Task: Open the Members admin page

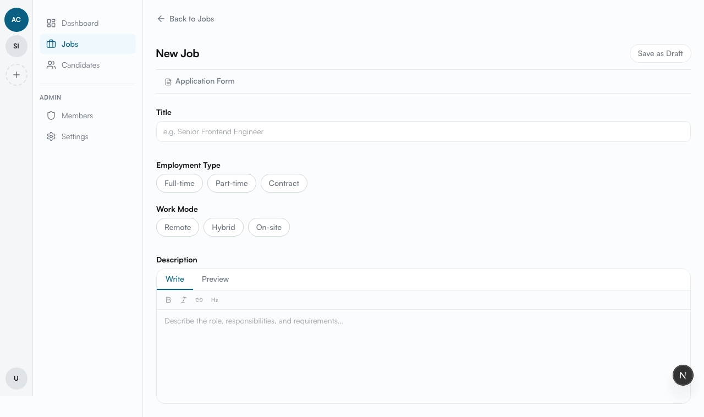Action: pos(87,116)
